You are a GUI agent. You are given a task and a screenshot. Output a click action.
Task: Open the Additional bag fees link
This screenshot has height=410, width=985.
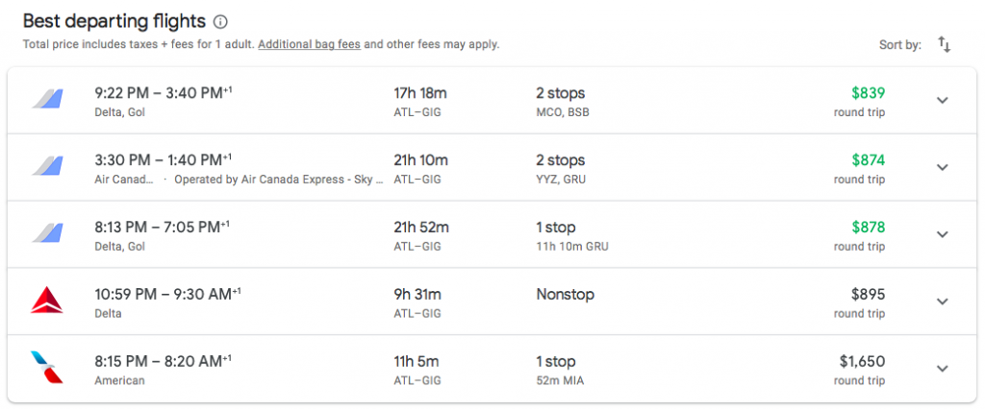tap(309, 45)
